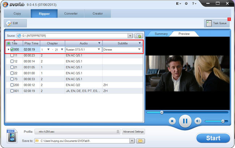This screenshot has width=235, height=148.
Task: Switch to the Creator tab
Action: pyautogui.click(x=98, y=13)
